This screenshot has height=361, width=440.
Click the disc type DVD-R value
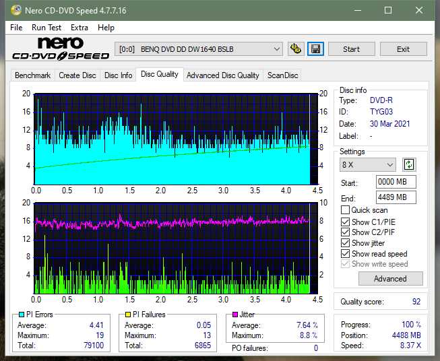coord(381,100)
